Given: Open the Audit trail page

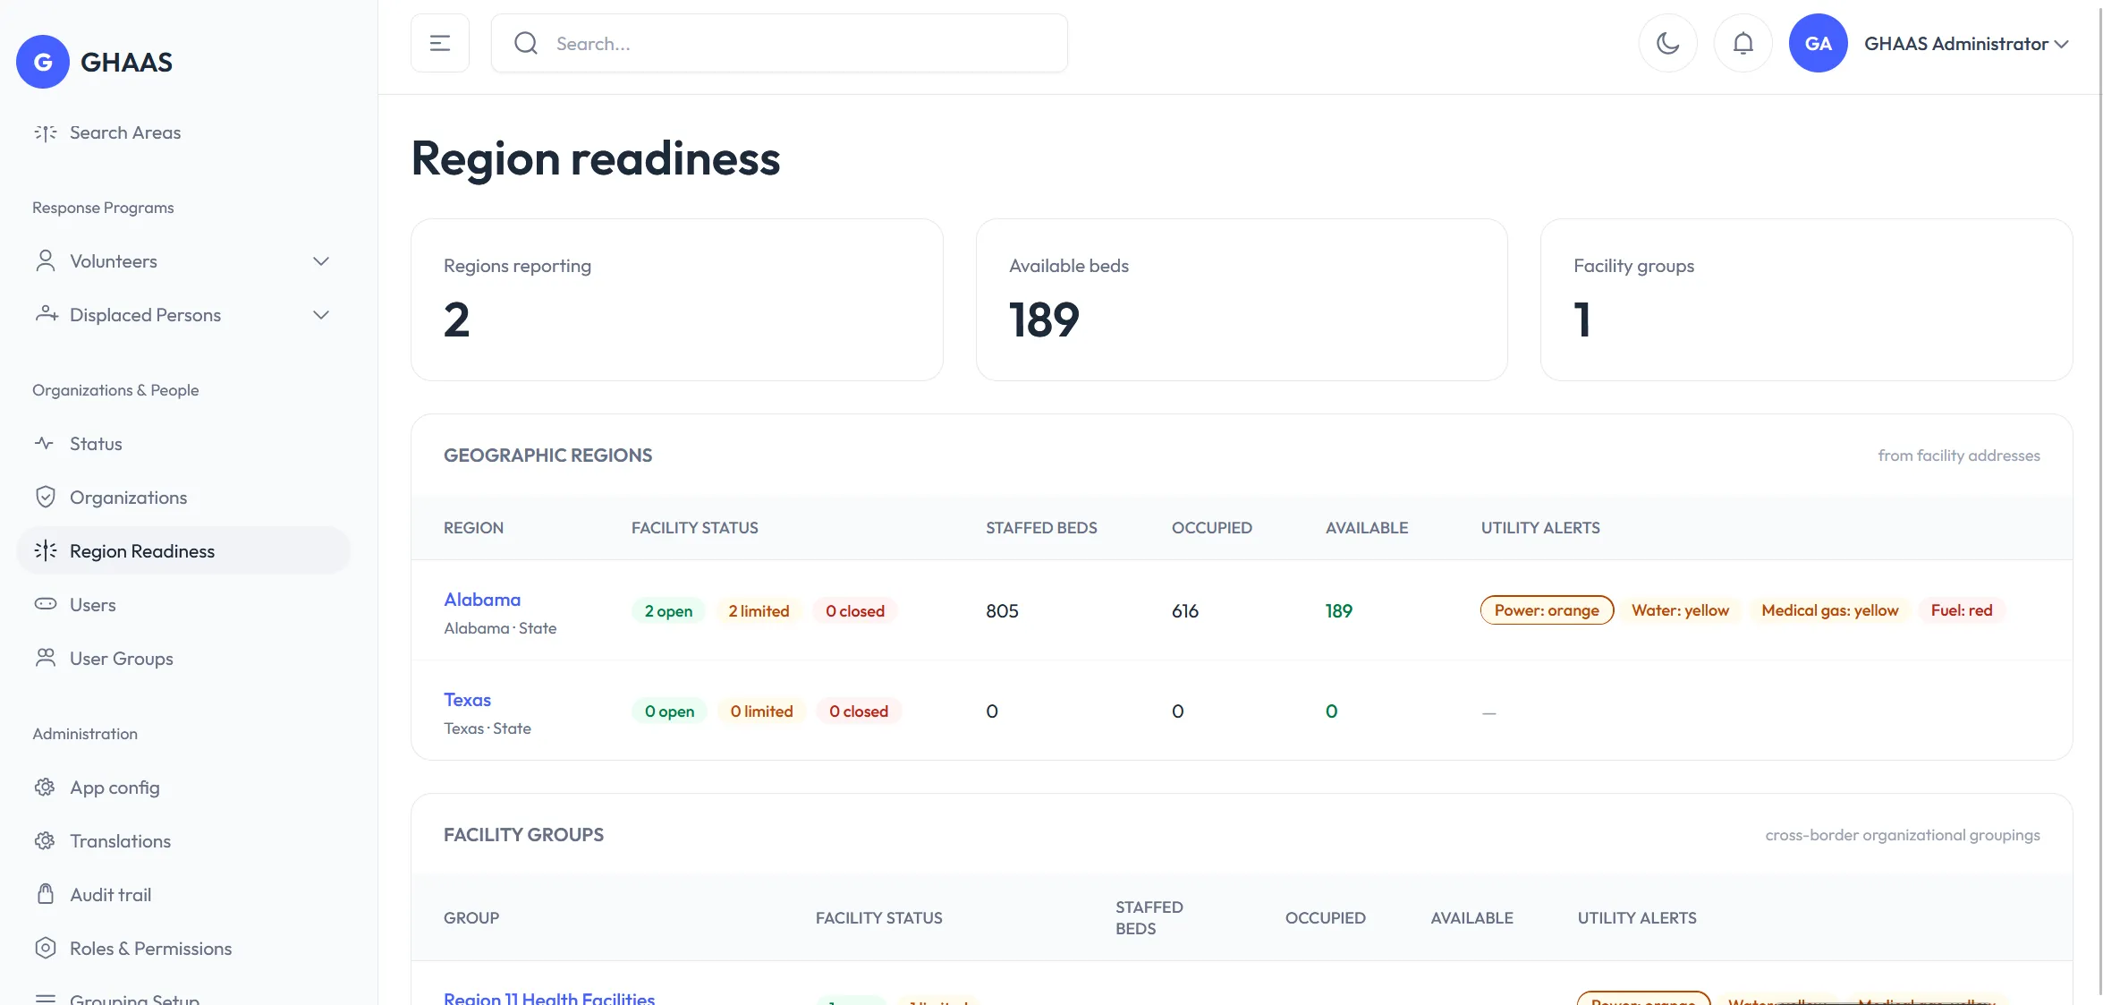Looking at the screenshot, I should coord(183,894).
